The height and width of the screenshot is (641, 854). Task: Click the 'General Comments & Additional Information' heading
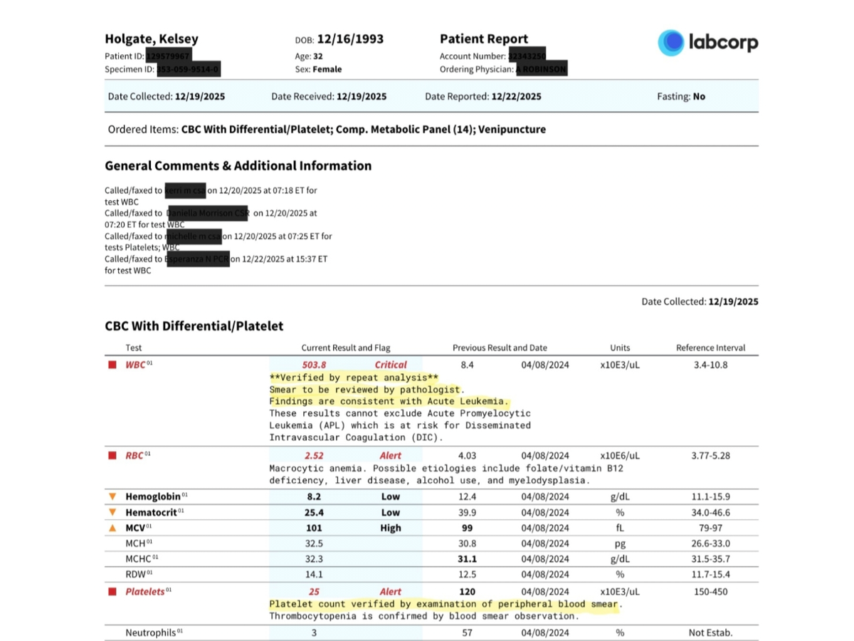pyautogui.click(x=238, y=166)
